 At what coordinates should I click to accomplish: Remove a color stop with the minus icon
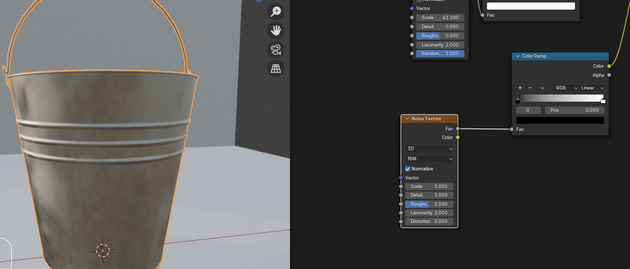[x=530, y=88]
